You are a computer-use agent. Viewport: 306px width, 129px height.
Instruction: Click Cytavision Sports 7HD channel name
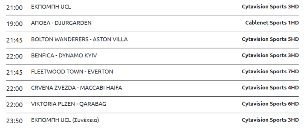coord(270,72)
